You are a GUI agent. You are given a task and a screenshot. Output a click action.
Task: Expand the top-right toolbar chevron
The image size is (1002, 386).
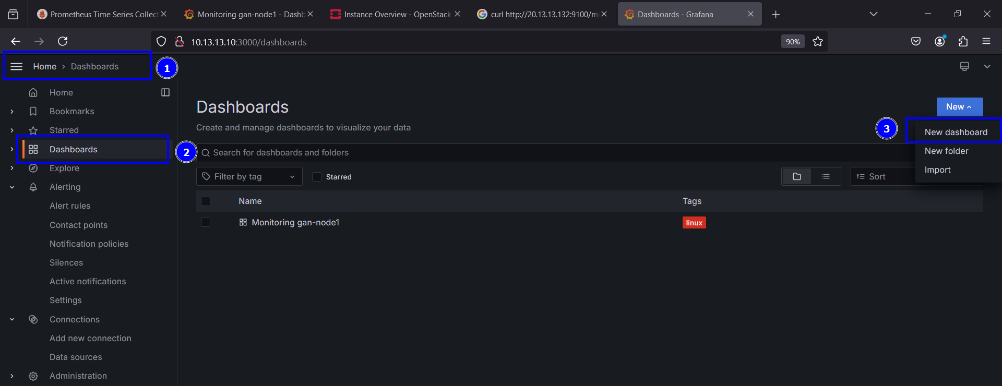(x=987, y=66)
